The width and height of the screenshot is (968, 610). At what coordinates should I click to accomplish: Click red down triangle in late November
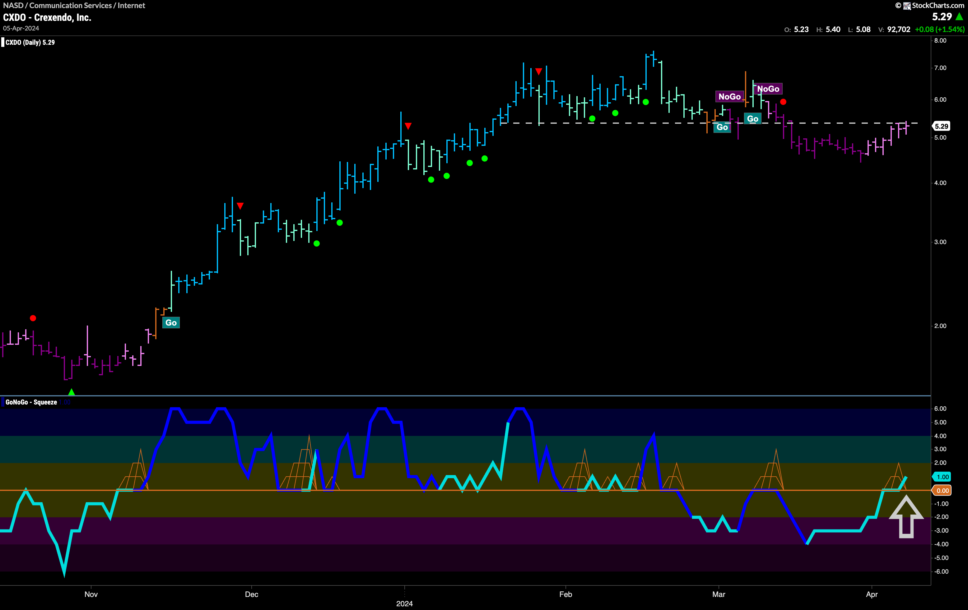click(x=240, y=206)
